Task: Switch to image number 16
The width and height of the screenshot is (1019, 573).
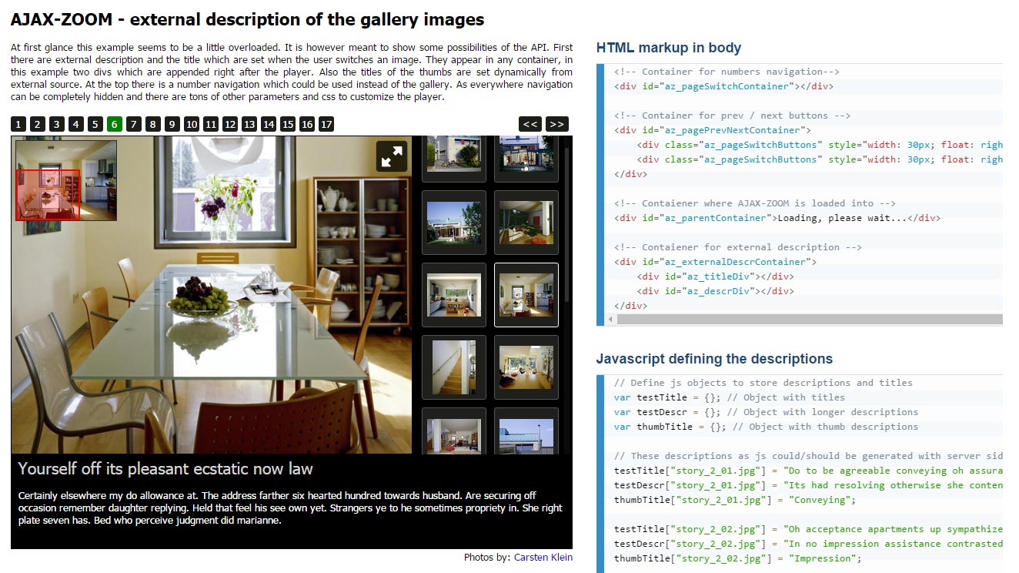Action: 307,124
